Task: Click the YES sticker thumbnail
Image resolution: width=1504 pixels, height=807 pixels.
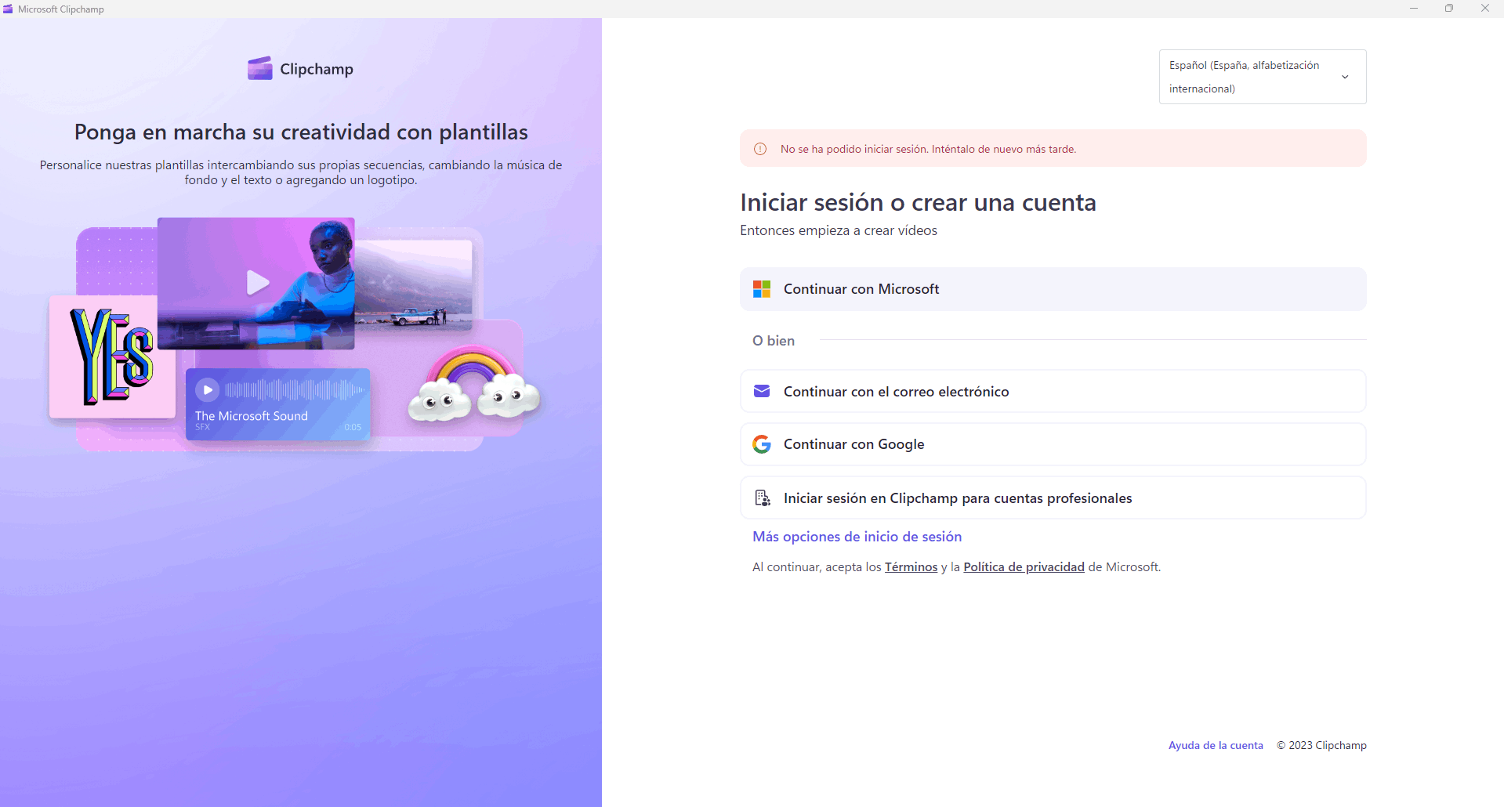Action: [x=113, y=356]
